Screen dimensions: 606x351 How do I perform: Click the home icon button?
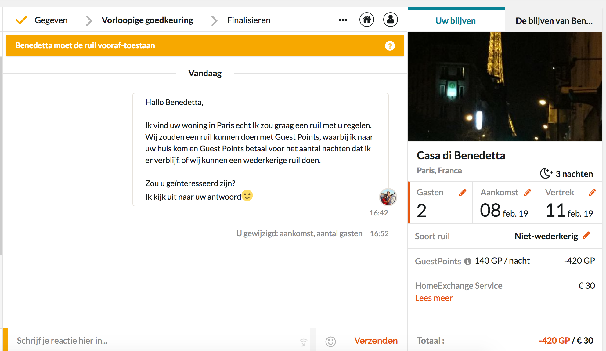[366, 20]
